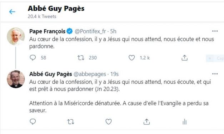The width and height of the screenshot is (224, 134).
Task: Like the Abbé Guy Pagès tweet
Action: (x=109, y=122)
